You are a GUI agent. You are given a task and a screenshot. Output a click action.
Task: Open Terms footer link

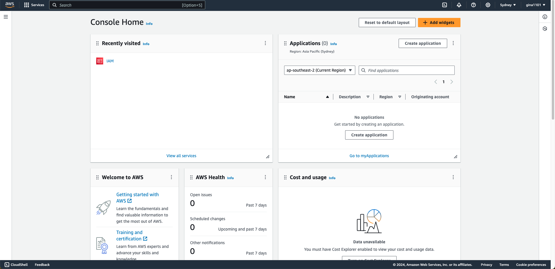[504, 265]
